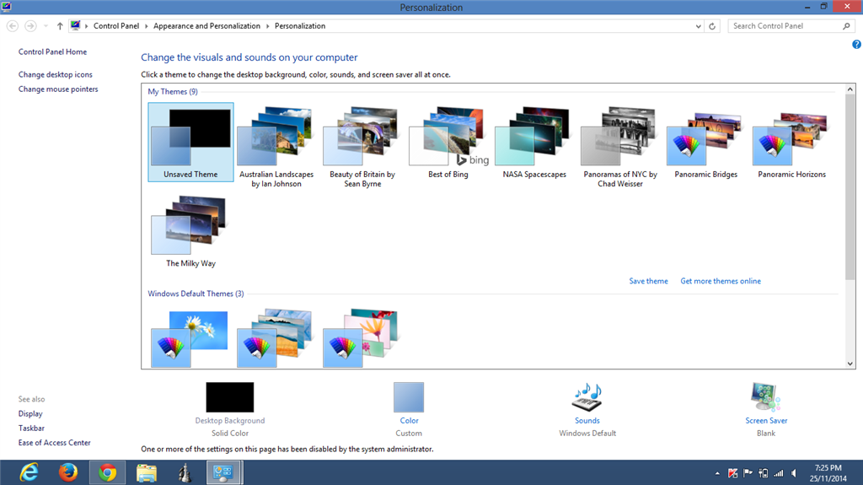Open File Explorer from the taskbar
Screen dimensions: 863x485
point(147,473)
